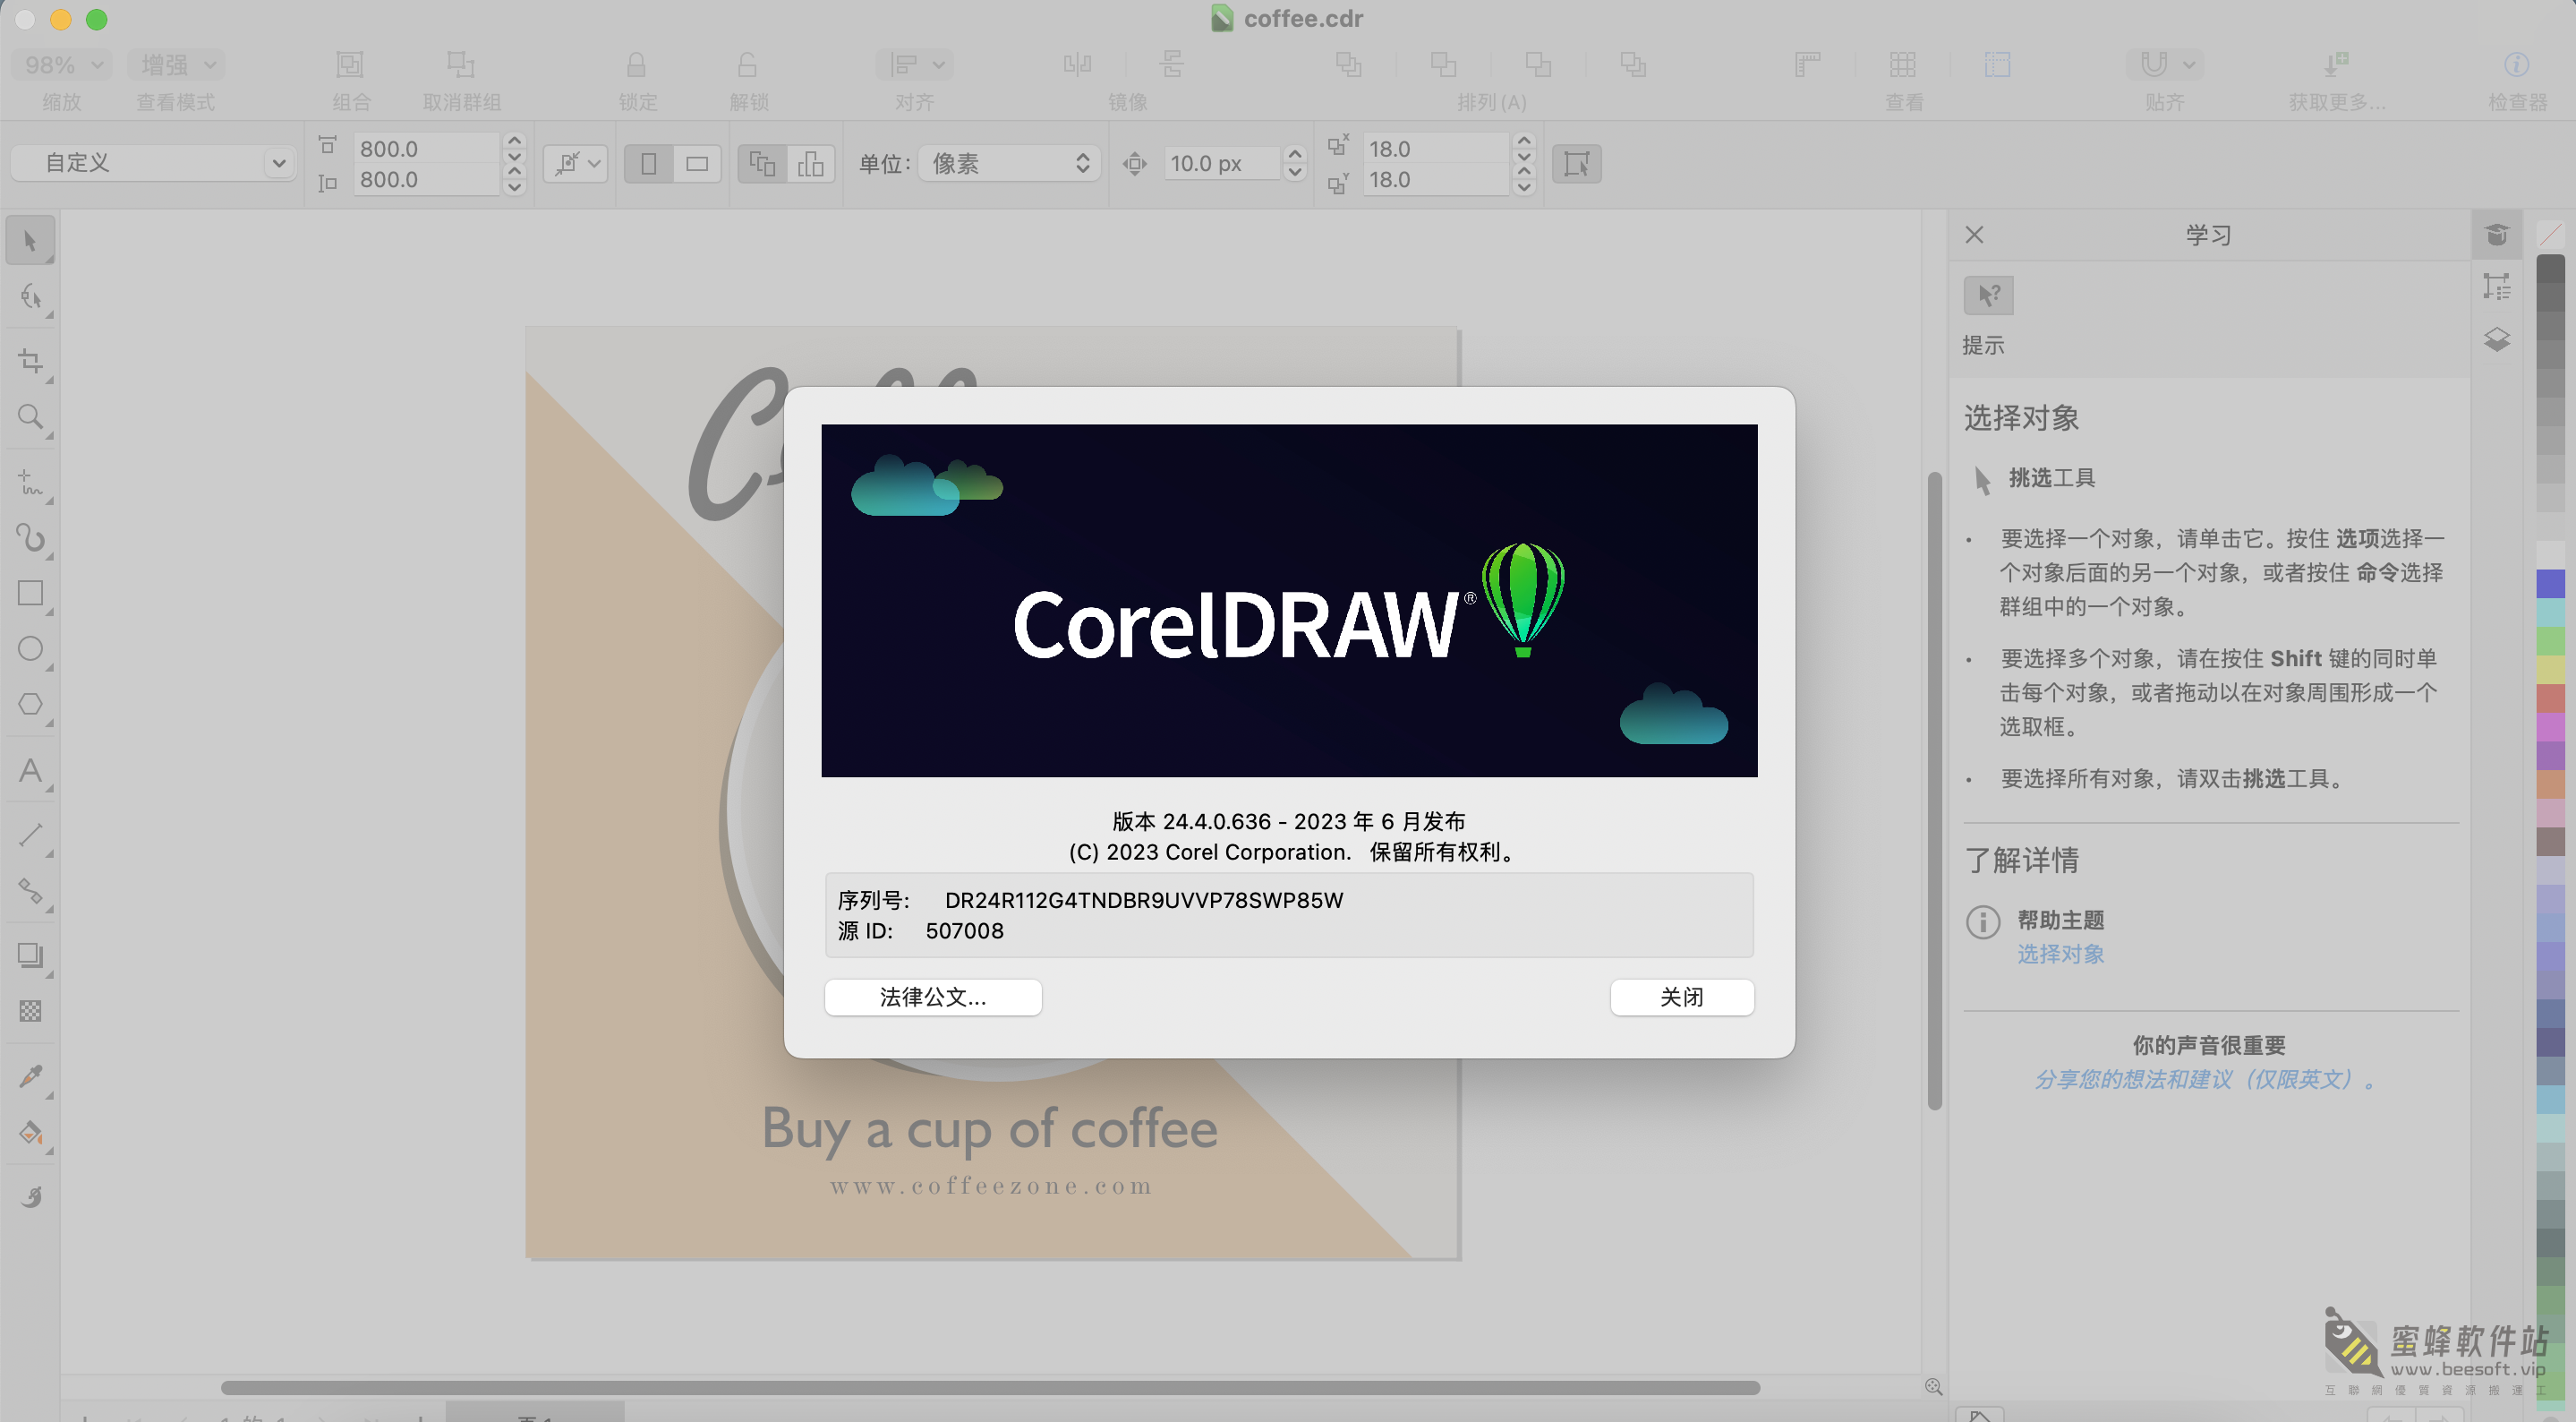The image size is (2576, 1422).
Task: Select the Zoom magnifier tool
Action: 30,417
